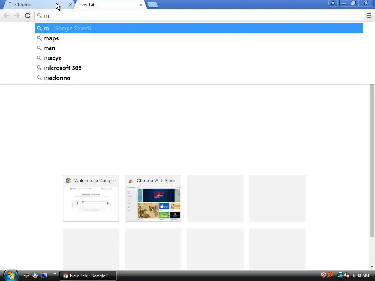Open the user profile icon in the title bar

(333, 3)
